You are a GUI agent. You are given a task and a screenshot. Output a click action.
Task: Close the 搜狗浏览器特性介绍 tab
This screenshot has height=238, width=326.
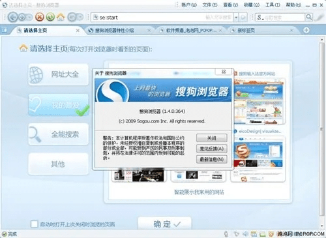(x=149, y=31)
